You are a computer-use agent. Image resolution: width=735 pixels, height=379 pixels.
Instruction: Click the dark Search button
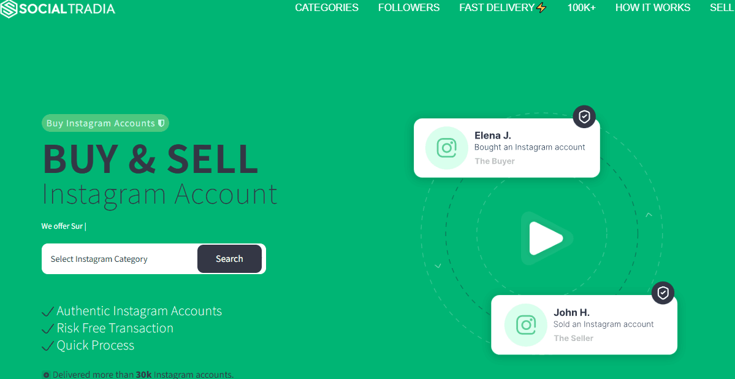coord(229,258)
